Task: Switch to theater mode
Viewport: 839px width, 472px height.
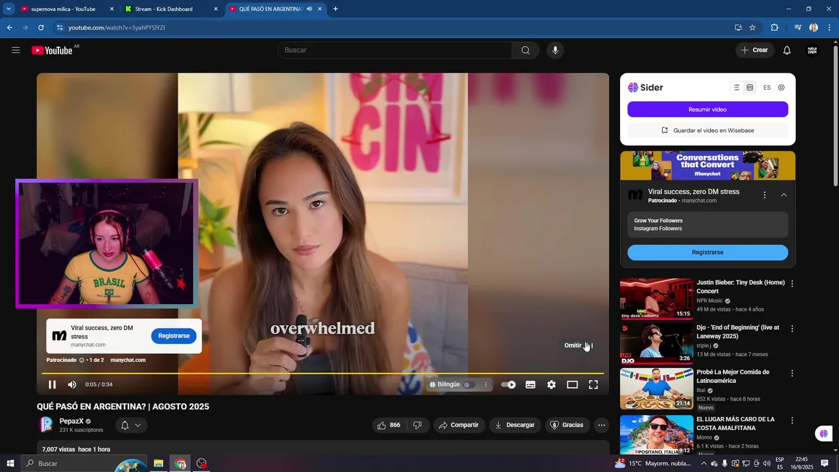Action: click(x=572, y=385)
